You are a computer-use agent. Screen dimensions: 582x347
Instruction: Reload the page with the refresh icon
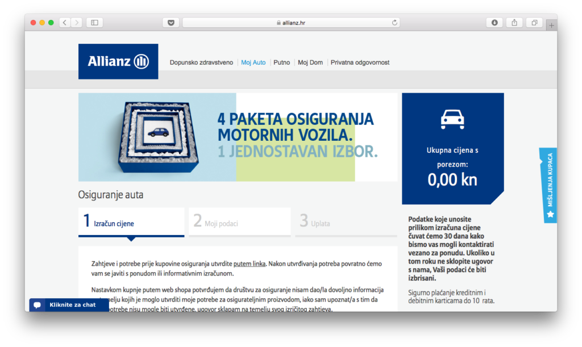(x=394, y=23)
